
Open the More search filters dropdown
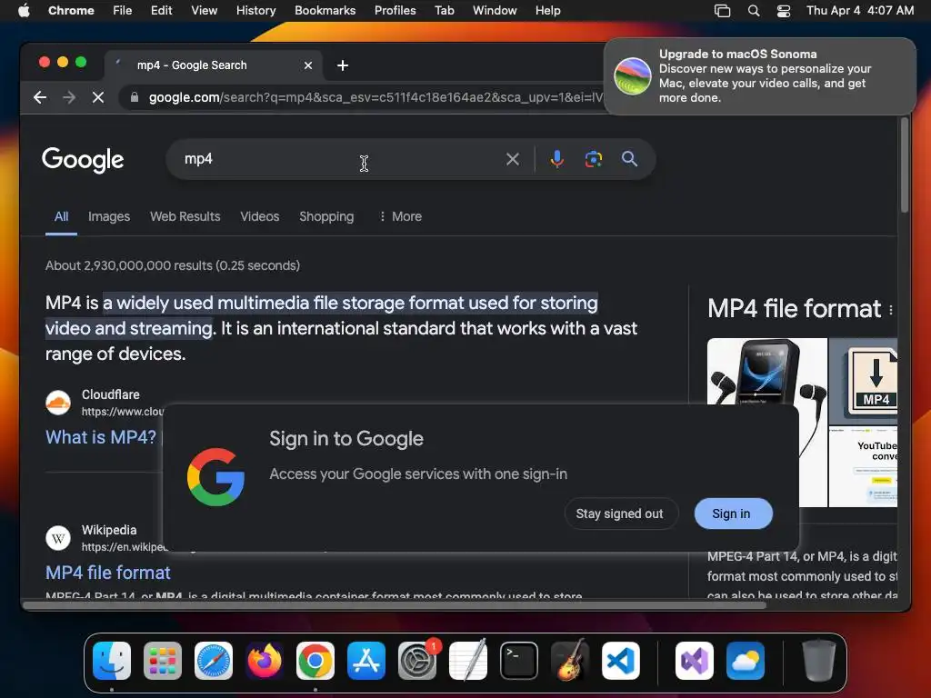pyautogui.click(x=400, y=216)
